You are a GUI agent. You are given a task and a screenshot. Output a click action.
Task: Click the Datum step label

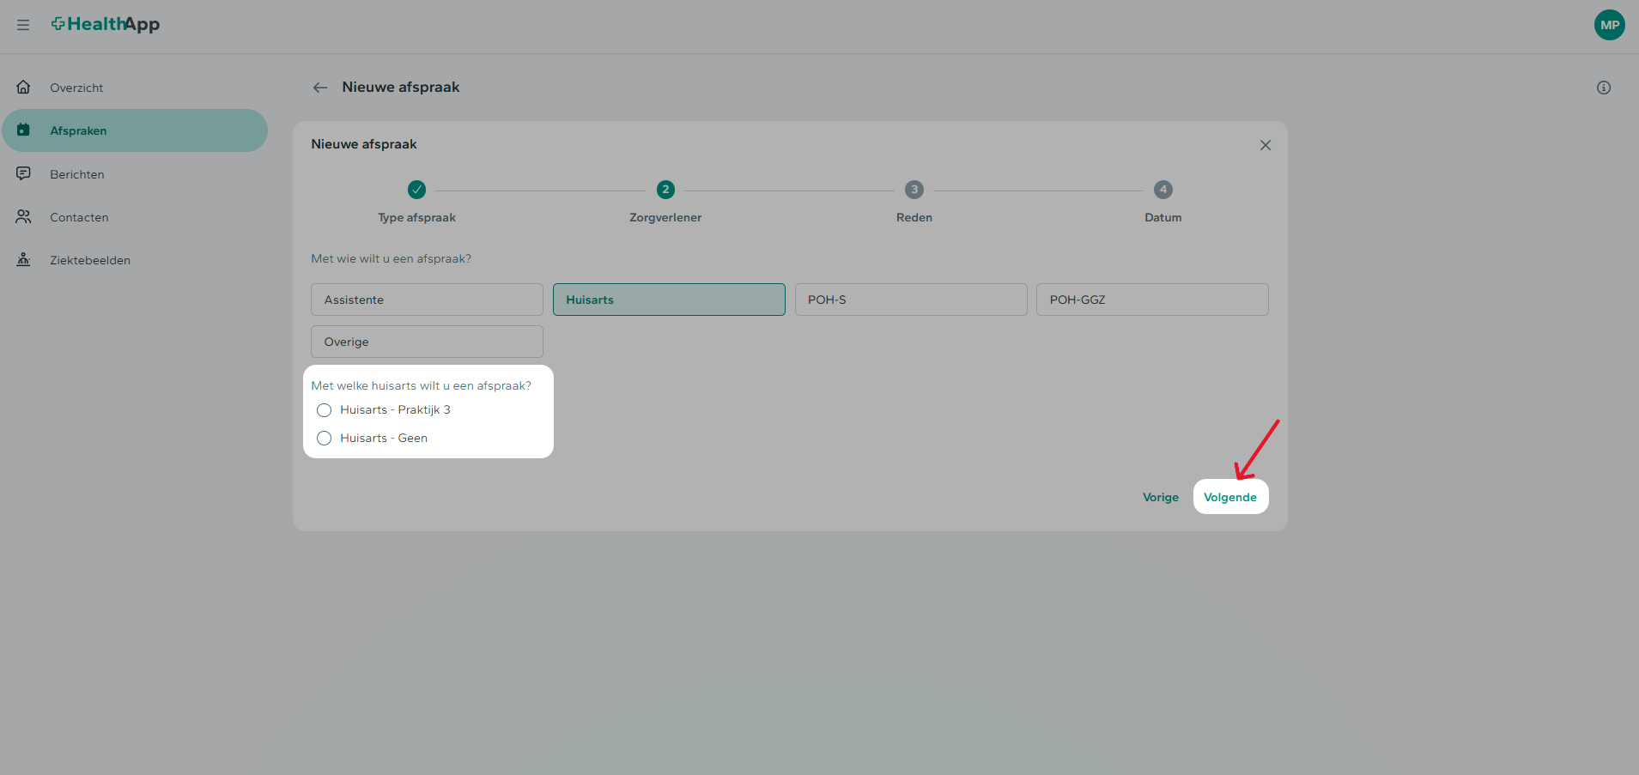click(1163, 218)
